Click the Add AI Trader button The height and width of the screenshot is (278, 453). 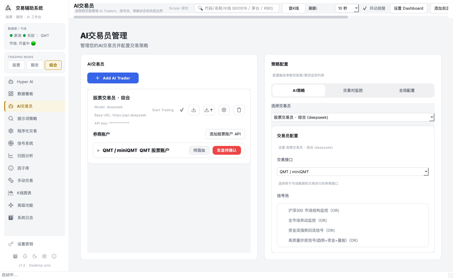point(113,78)
